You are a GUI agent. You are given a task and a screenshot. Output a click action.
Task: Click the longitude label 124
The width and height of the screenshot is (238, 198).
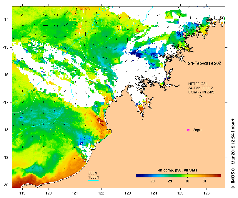coord(154,193)
